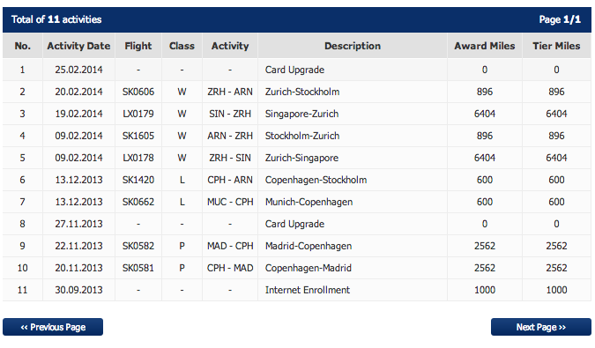Click the Page 1/1 indicator
The width and height of the screenshot is (595, 348).
(x=560, y=19)
